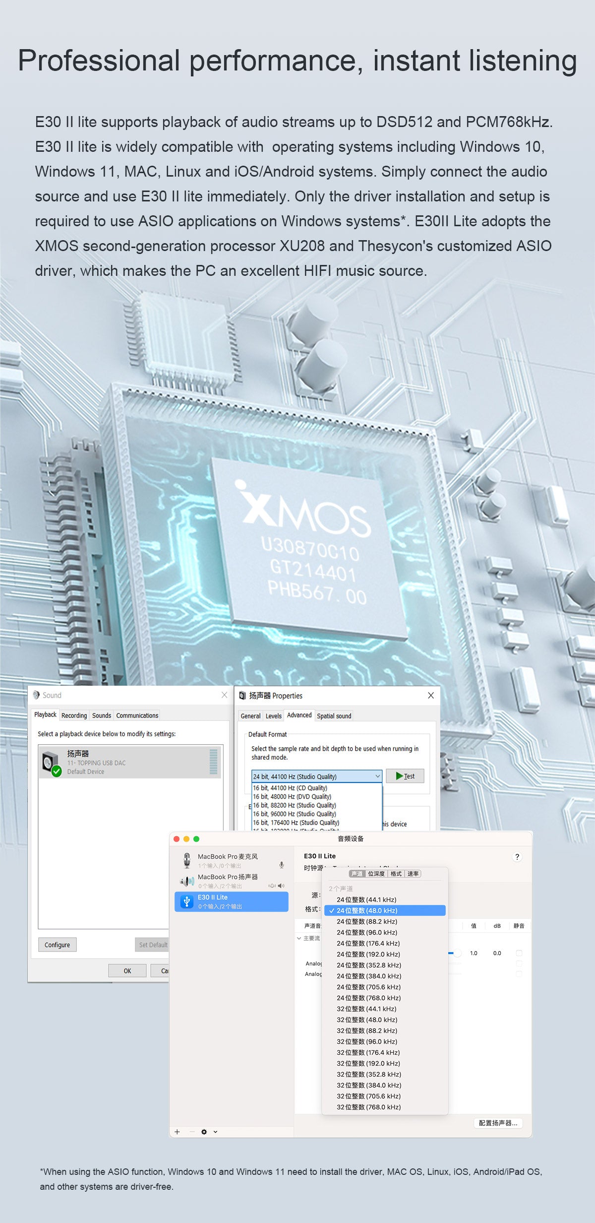The width and height of the screenshot is (595, 1223).
Task: Click the yellow minimize traffic light button
Action: click(186, 839)
